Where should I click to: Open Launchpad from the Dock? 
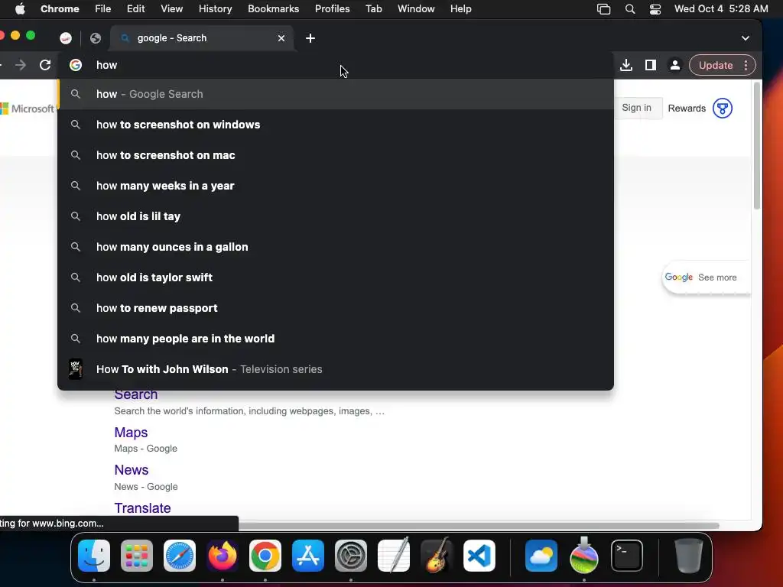click(137, 556)
